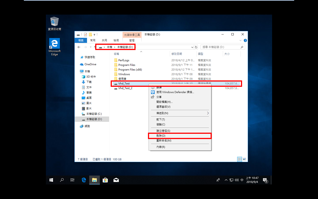
Task: Sort by the 修改日期 column header
Action: (x=176, y=54)
